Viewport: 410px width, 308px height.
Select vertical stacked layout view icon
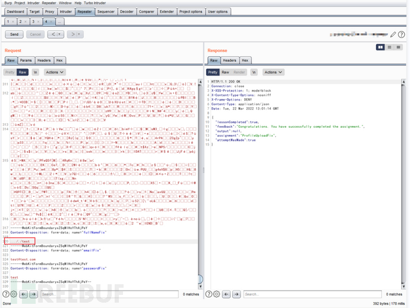(x=389, y=47)
